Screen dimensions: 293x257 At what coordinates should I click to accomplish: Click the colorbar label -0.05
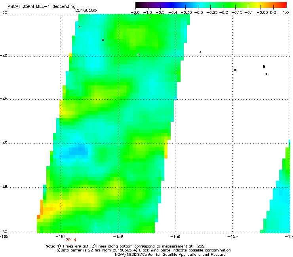click(263, 13)
